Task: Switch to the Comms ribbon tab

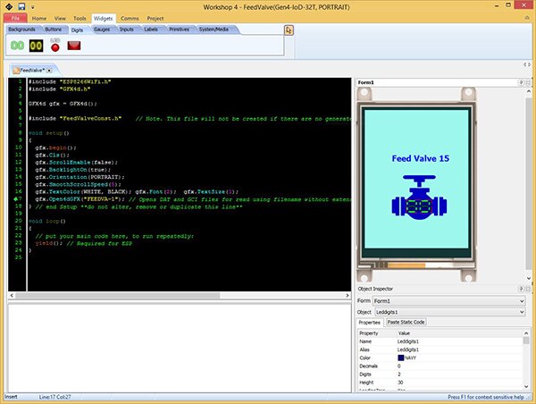Action: coord(130,17)
